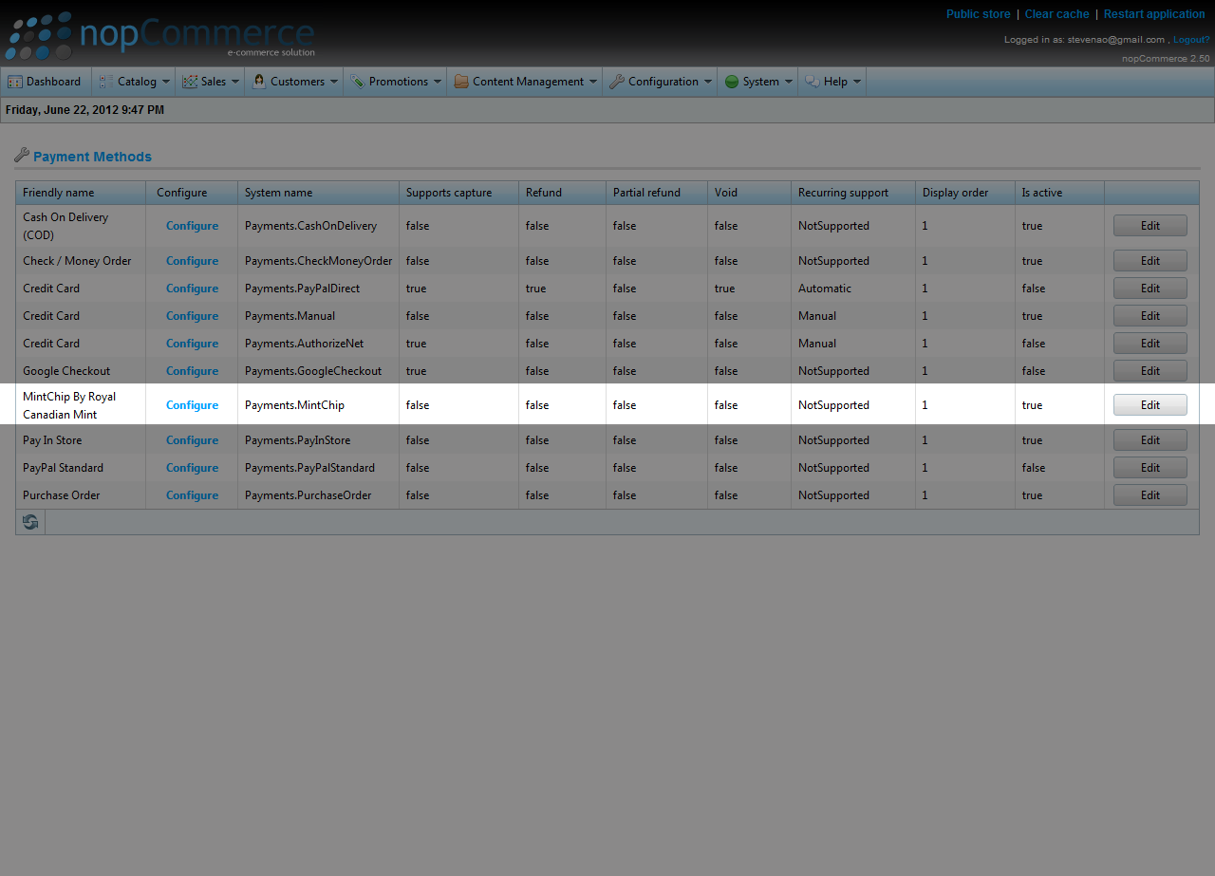Screen dimensions: 1215x876
Task: Click the System name column header
Action: pos(318,193)
